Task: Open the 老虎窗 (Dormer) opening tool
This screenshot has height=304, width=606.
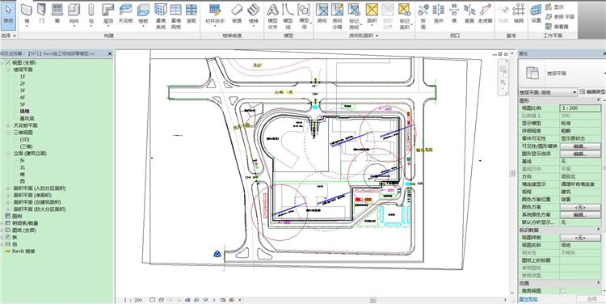Action: pyautogui.click(x=485, y=15)
